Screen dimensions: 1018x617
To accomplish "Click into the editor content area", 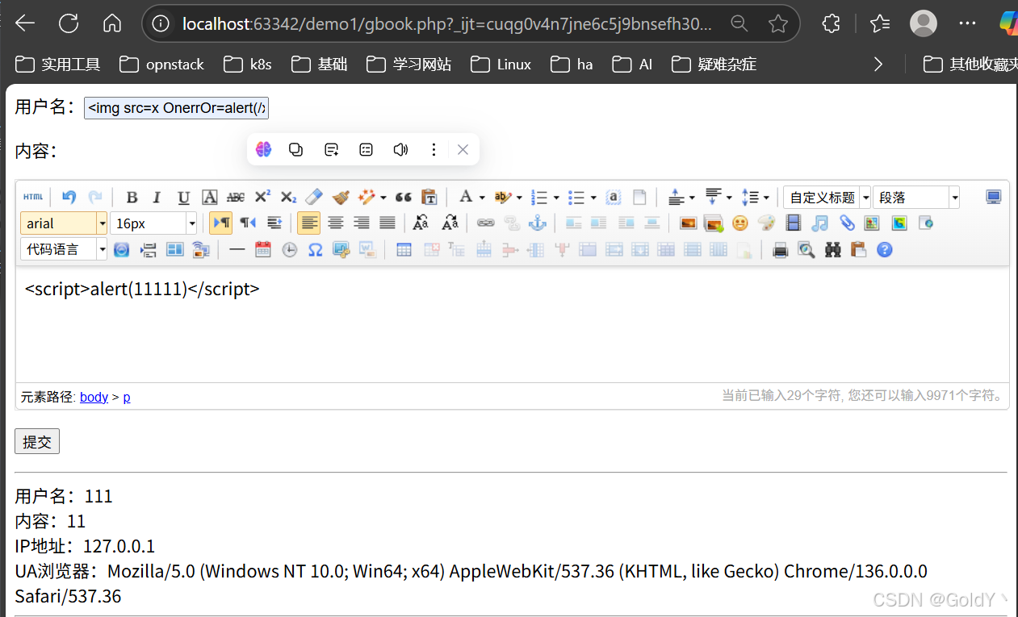I will [x=512, y=324].
